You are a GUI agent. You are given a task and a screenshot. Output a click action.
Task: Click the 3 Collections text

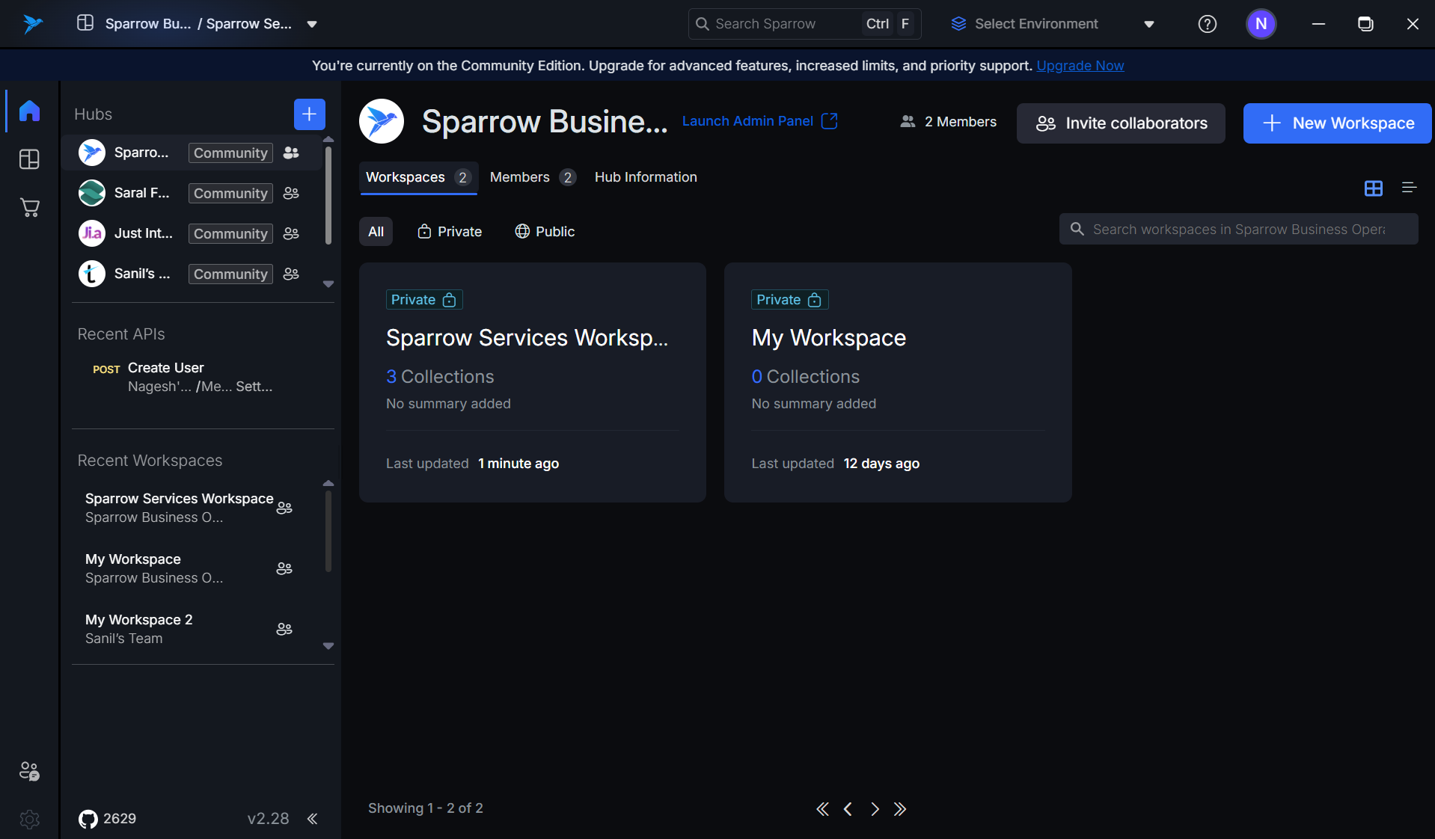click(440, 377)
